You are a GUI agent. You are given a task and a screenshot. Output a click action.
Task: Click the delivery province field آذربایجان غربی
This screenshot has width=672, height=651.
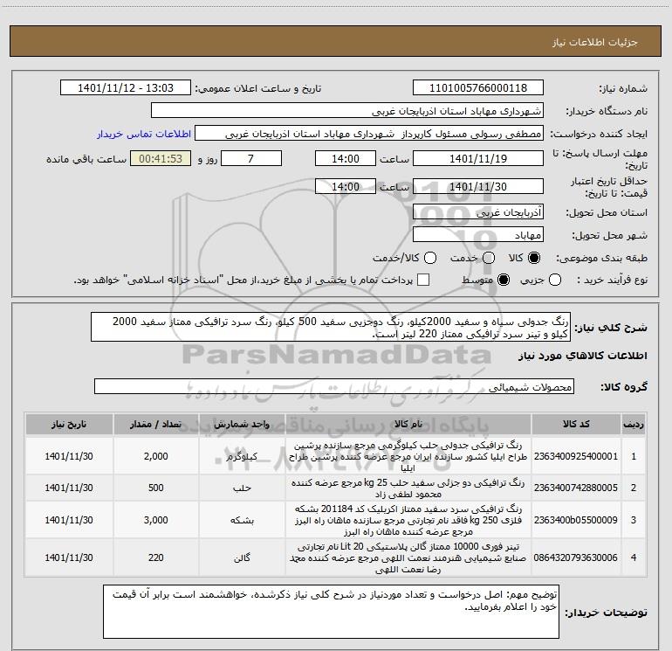(478, 211)
